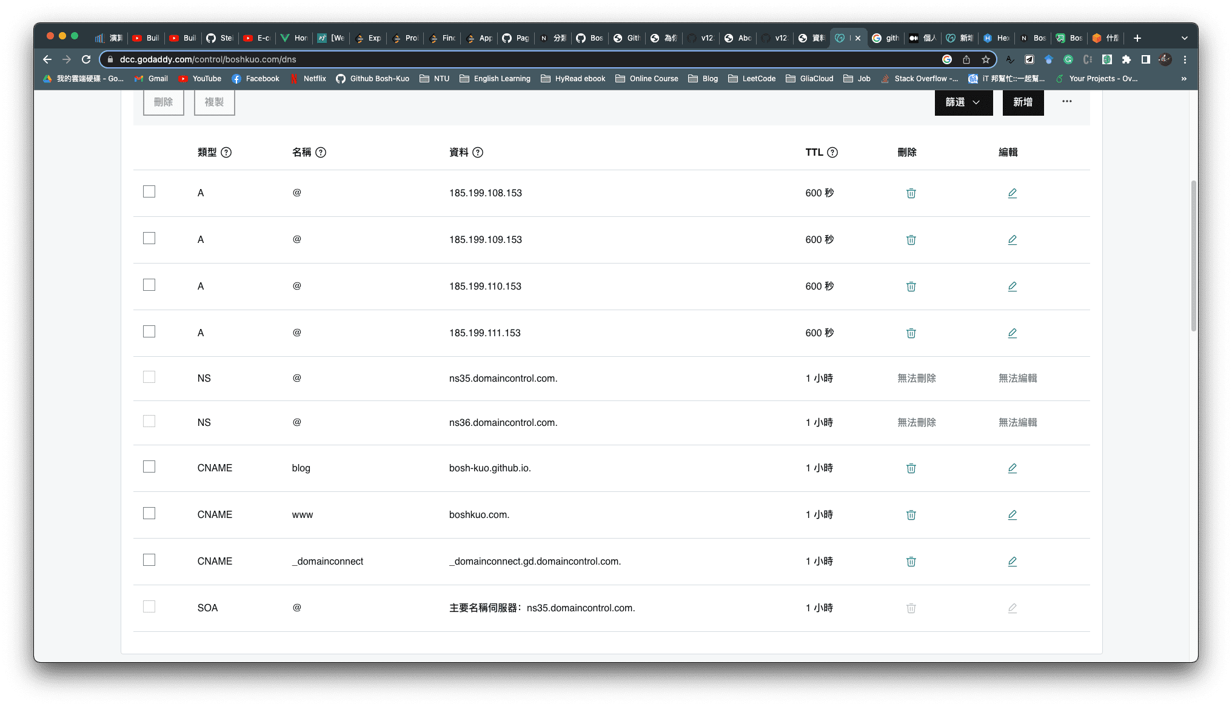Delete the 185.199.111.153 A record via trash icon

click(x=911, y=333)
